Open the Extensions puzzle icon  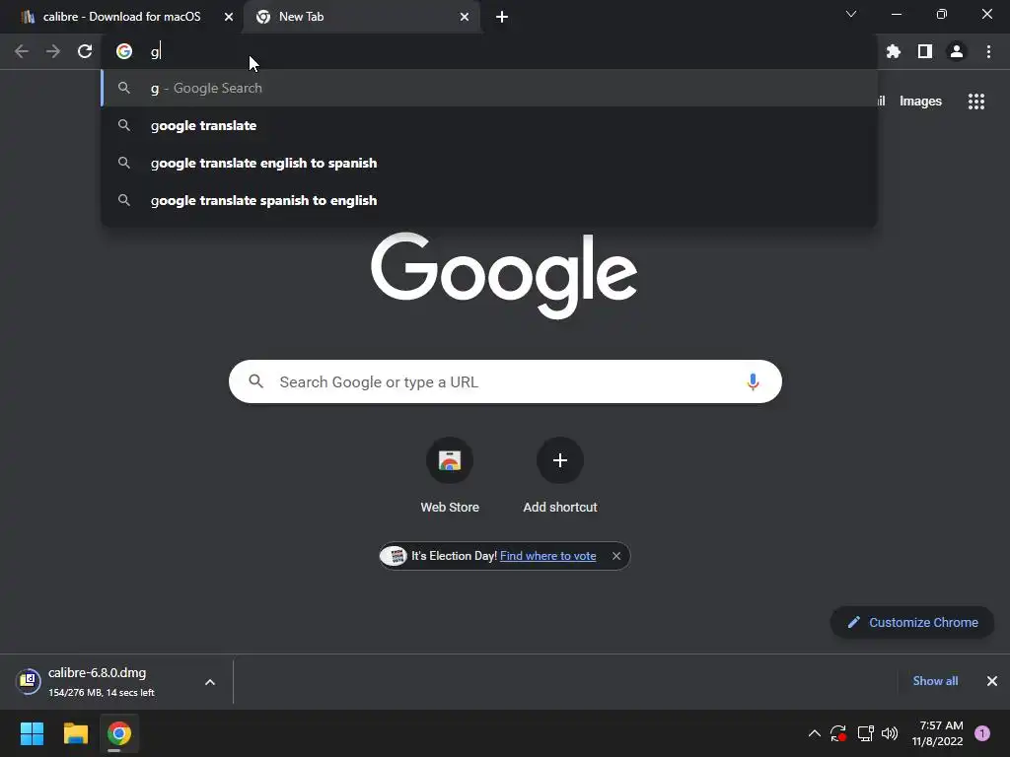click(x=894, y=51)
